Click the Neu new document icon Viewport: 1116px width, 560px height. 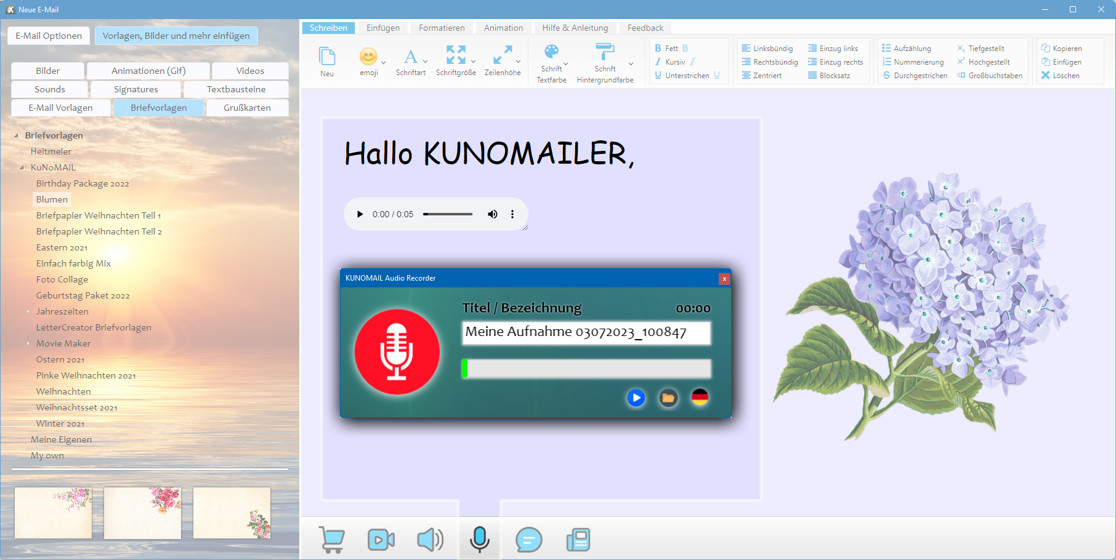coord(327,57)
